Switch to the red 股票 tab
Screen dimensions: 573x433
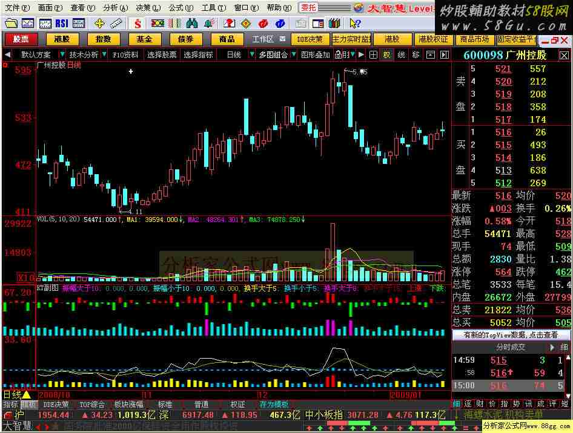point(21,39)
